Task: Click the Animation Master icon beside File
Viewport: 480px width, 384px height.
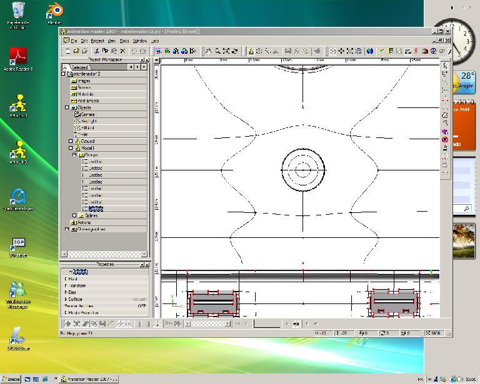Action: coord(66,41)
